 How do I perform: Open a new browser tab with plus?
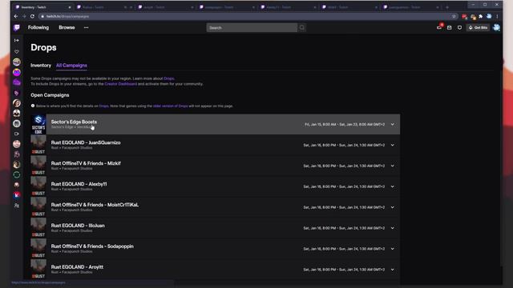(x=447, y=7)
